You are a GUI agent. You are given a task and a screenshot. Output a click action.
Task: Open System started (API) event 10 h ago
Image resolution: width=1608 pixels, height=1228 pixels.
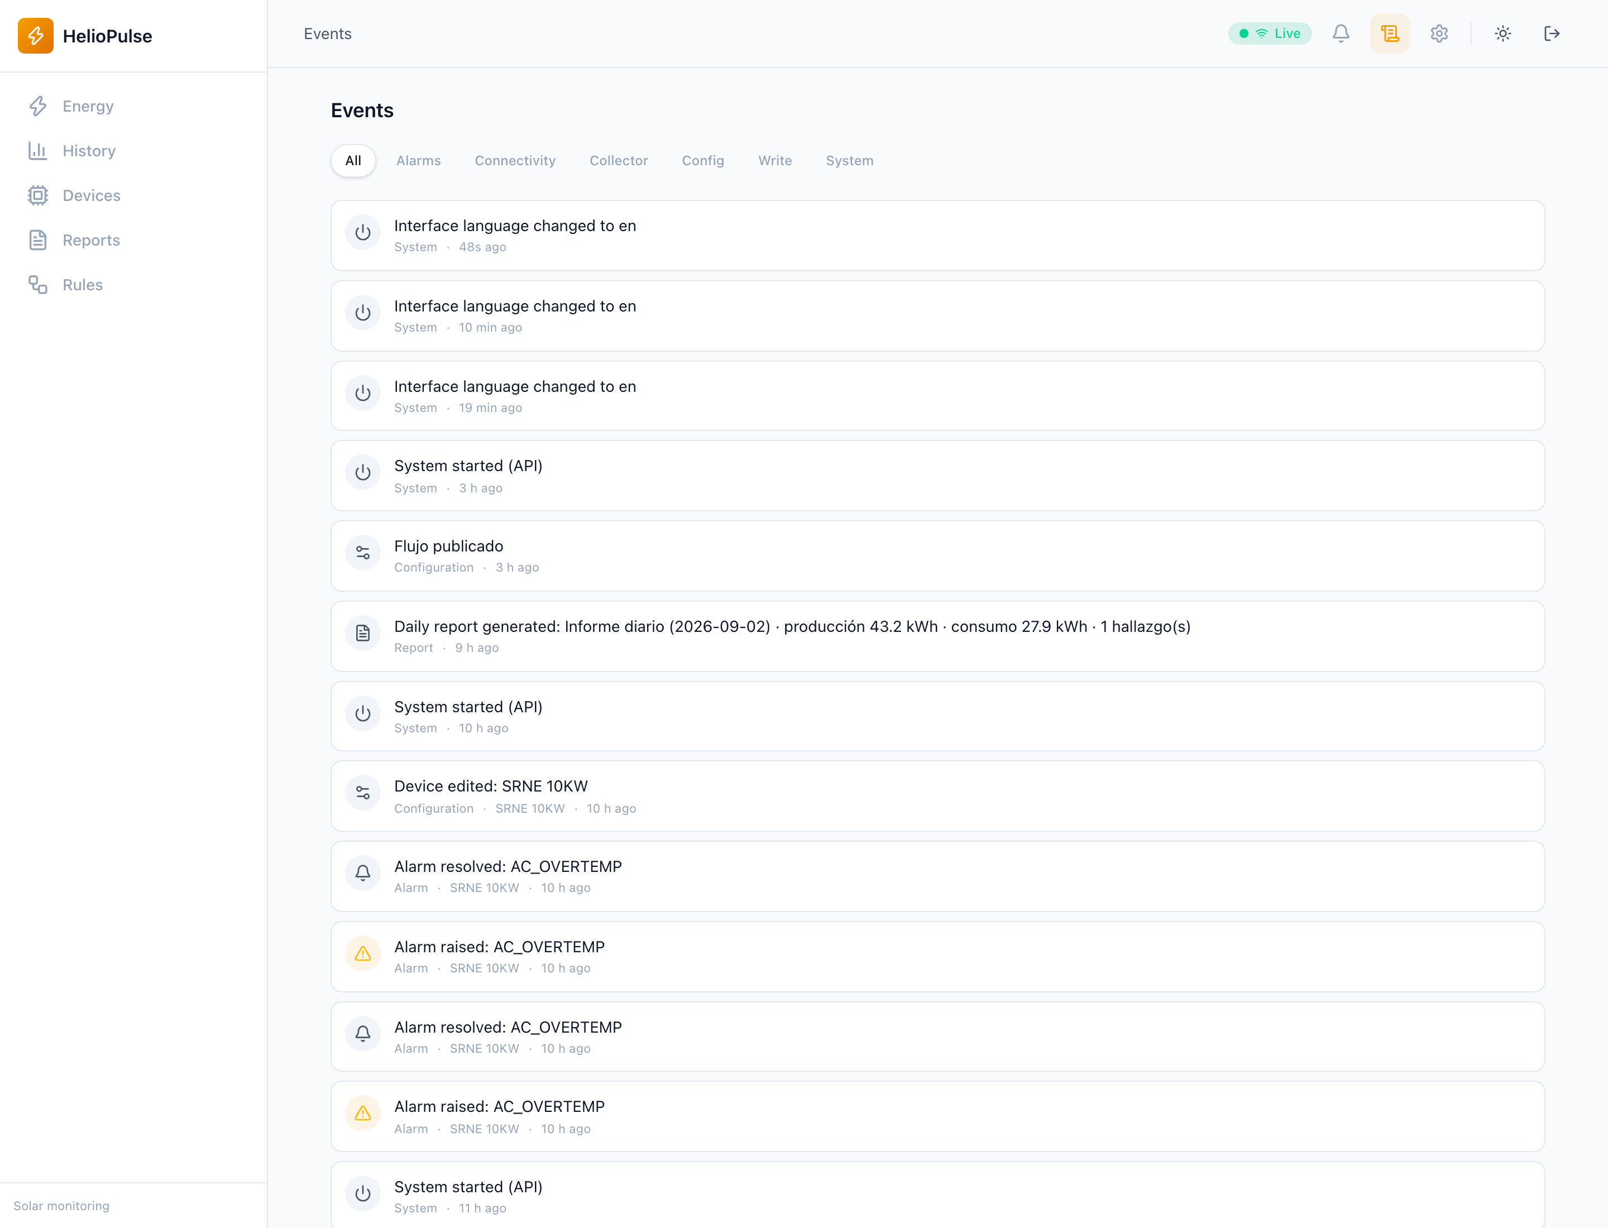[x=937, y=716]
